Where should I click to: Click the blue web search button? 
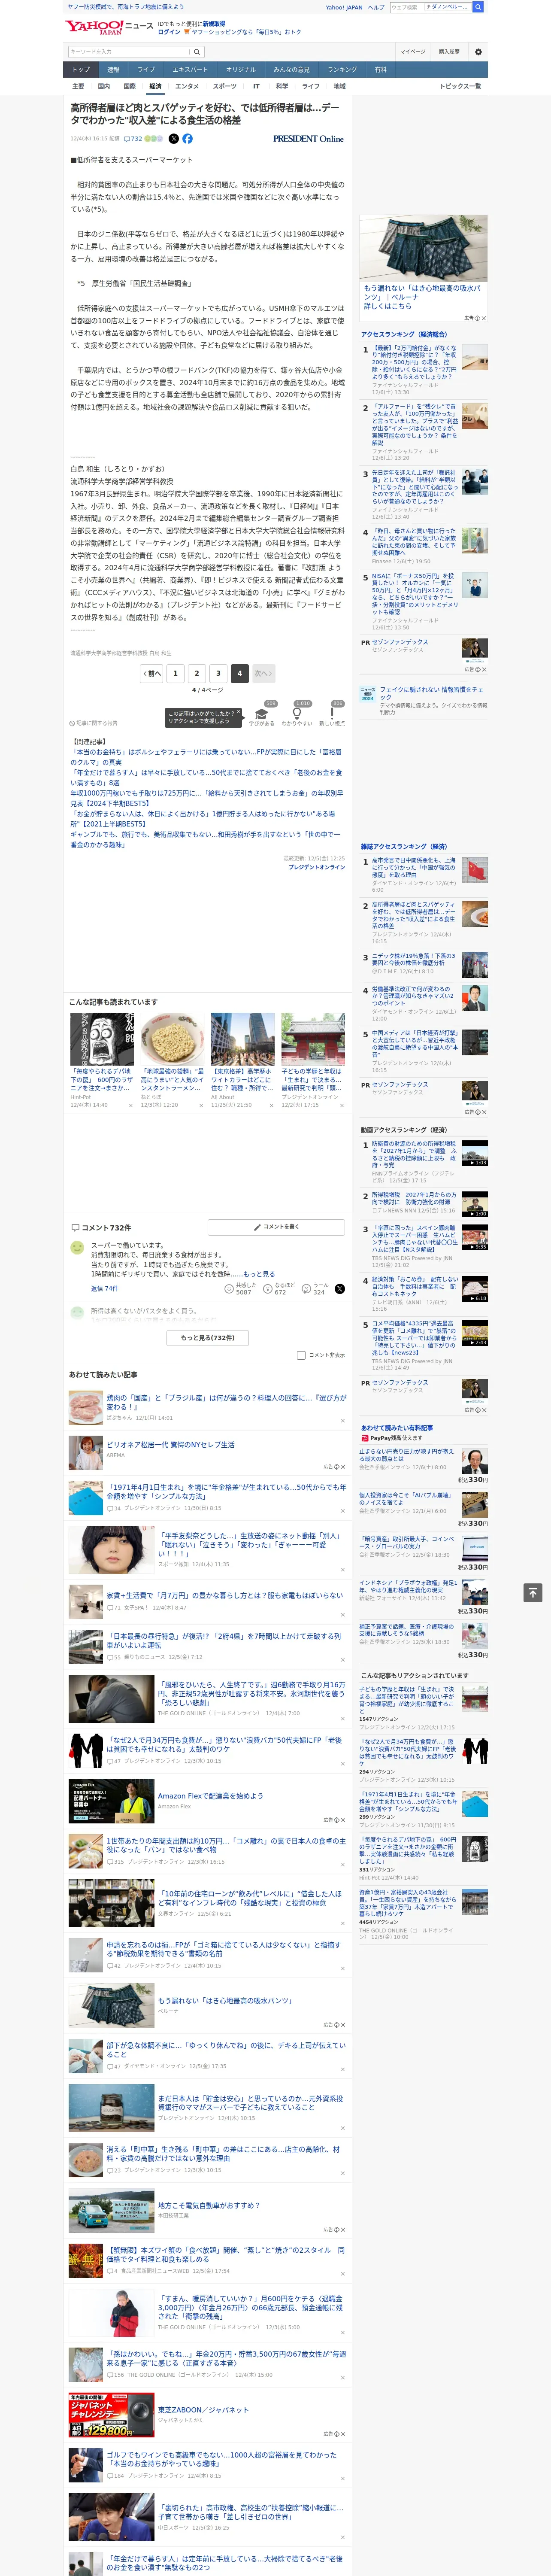[x=478, y=7]
